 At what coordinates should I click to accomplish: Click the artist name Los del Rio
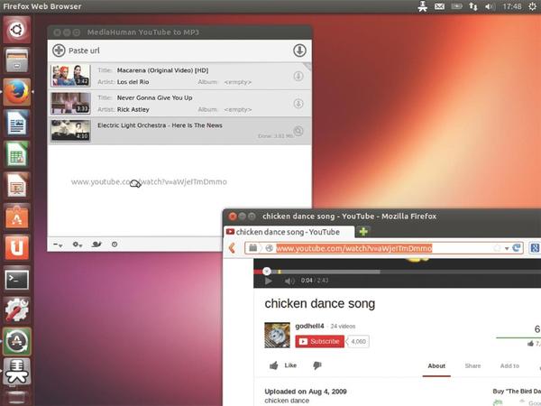pyautogui.click(x=133, y=82)
